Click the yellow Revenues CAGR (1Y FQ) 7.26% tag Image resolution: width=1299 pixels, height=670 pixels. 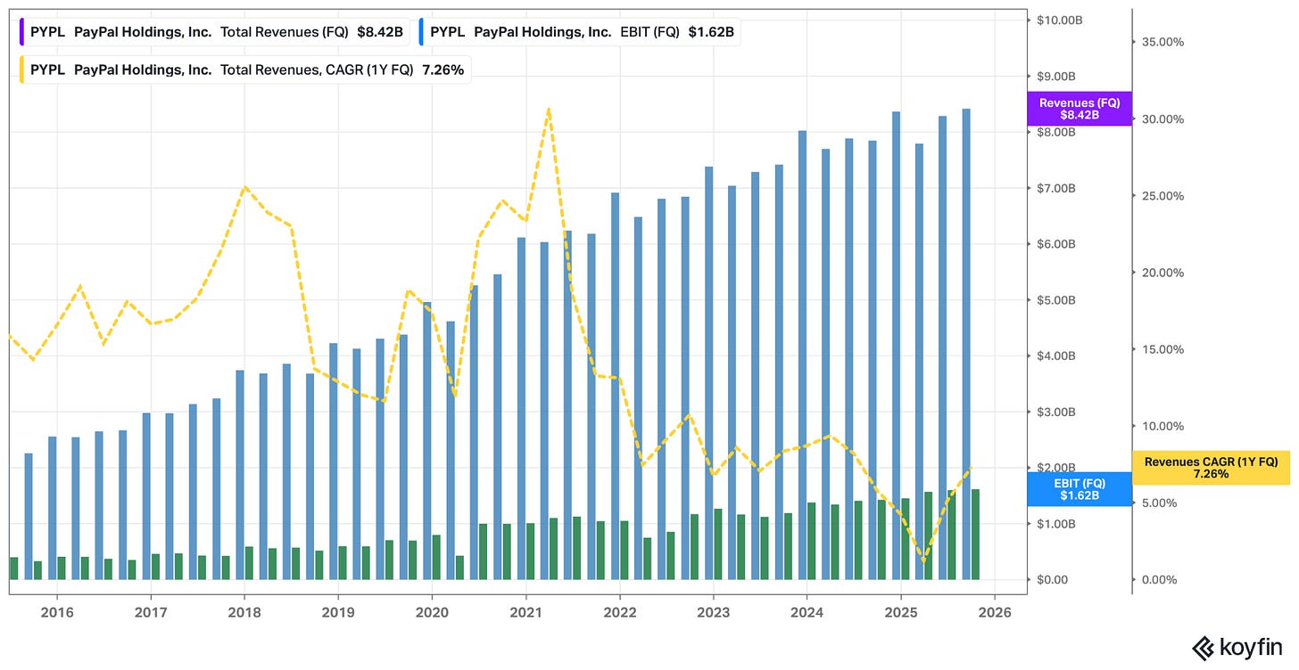point(1211,468)
